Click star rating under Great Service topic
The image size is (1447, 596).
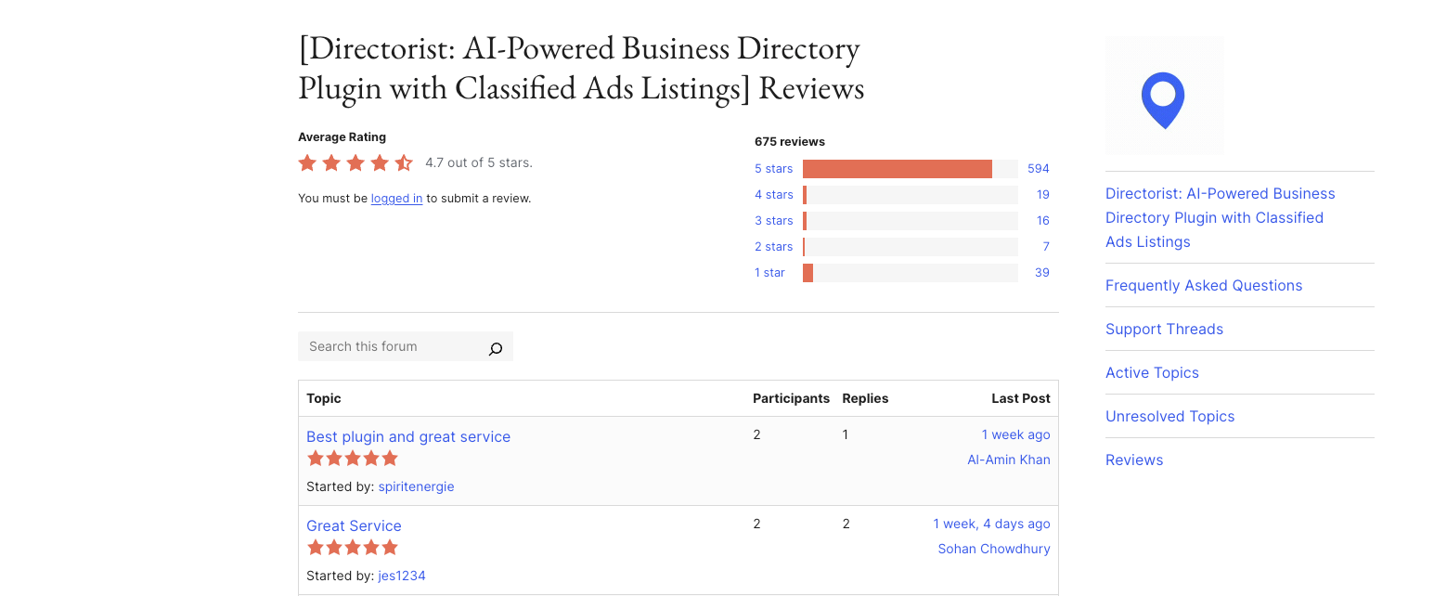pyautogui.click(x=352, y=548)
